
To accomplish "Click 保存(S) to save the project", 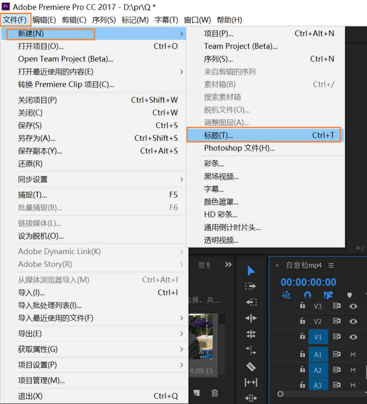I will pos(30,125).
